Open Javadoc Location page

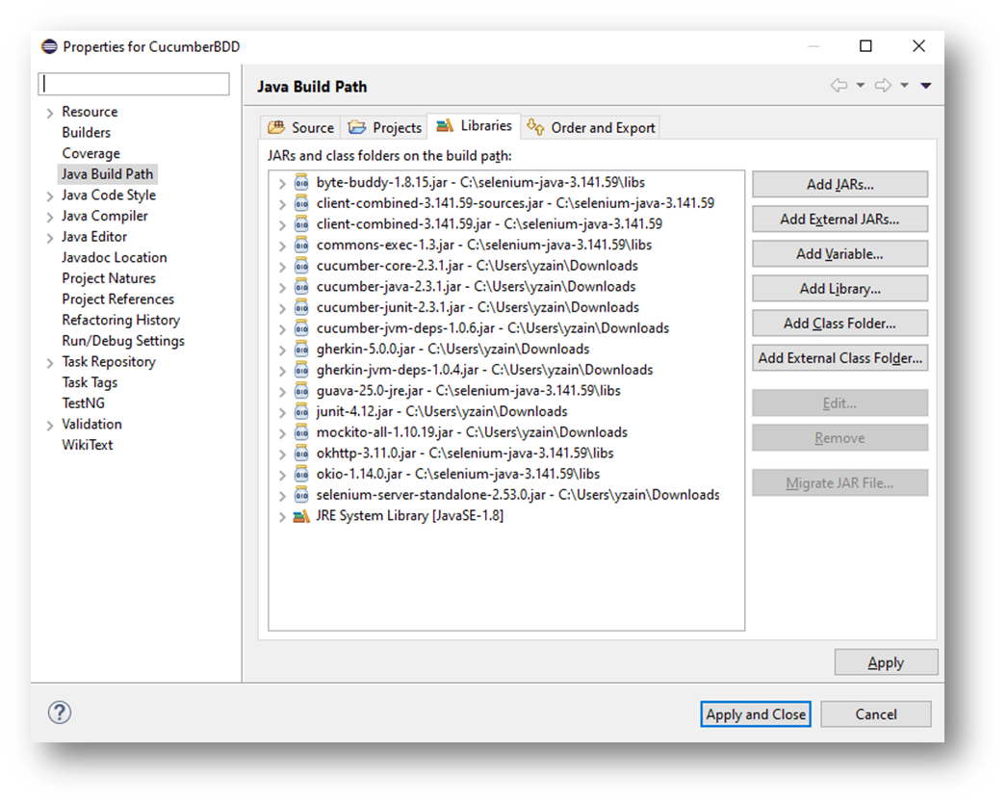point(115,258)
